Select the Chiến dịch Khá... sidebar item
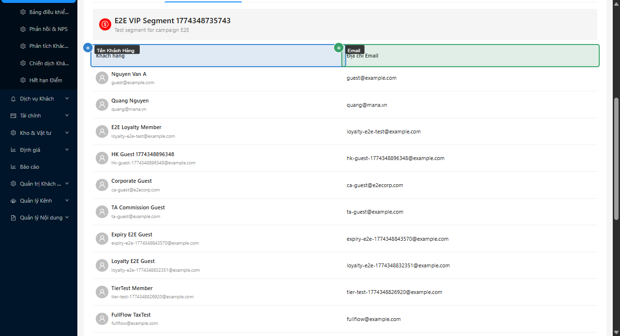This screenshot has height=336, width=620. (48, 63)
